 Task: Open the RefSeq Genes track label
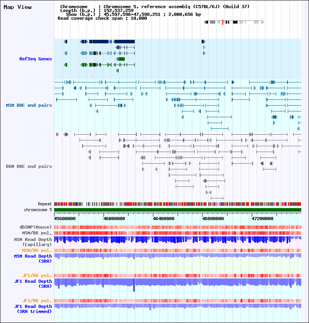pyautogui.click(x=36, y=59)
